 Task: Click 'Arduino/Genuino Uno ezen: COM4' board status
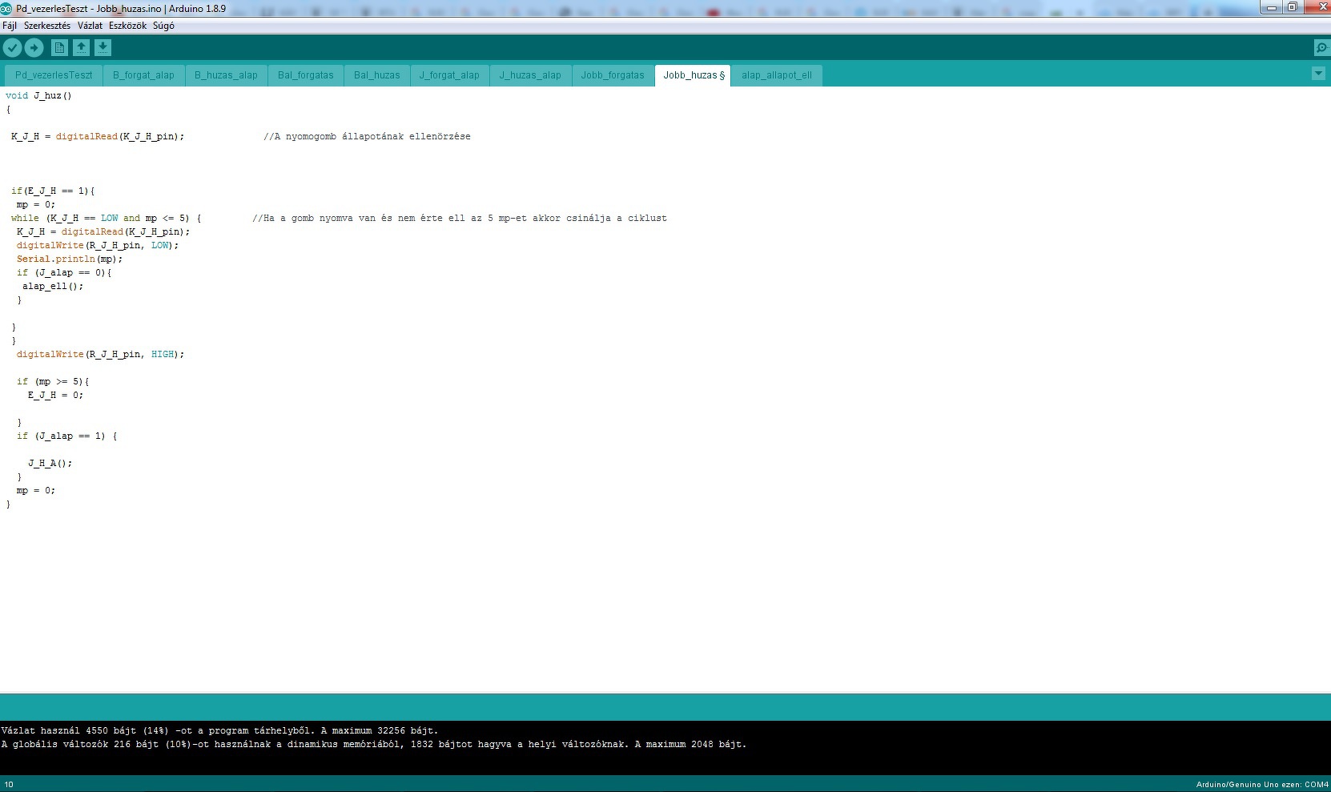(1262, 785)
